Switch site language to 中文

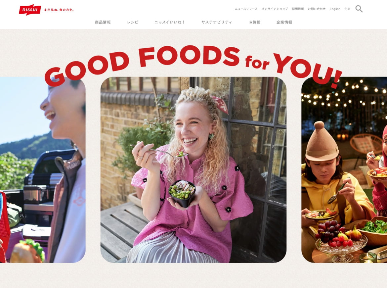(x=347, y=9)
